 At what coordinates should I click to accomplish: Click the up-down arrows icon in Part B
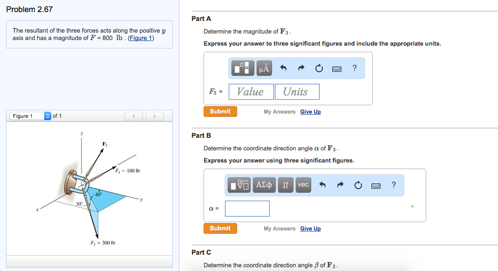click(x=285, y=185)
